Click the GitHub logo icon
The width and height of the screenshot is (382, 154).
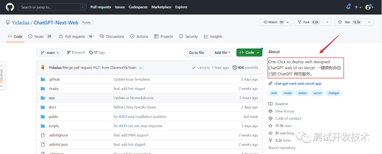(10, 7)
